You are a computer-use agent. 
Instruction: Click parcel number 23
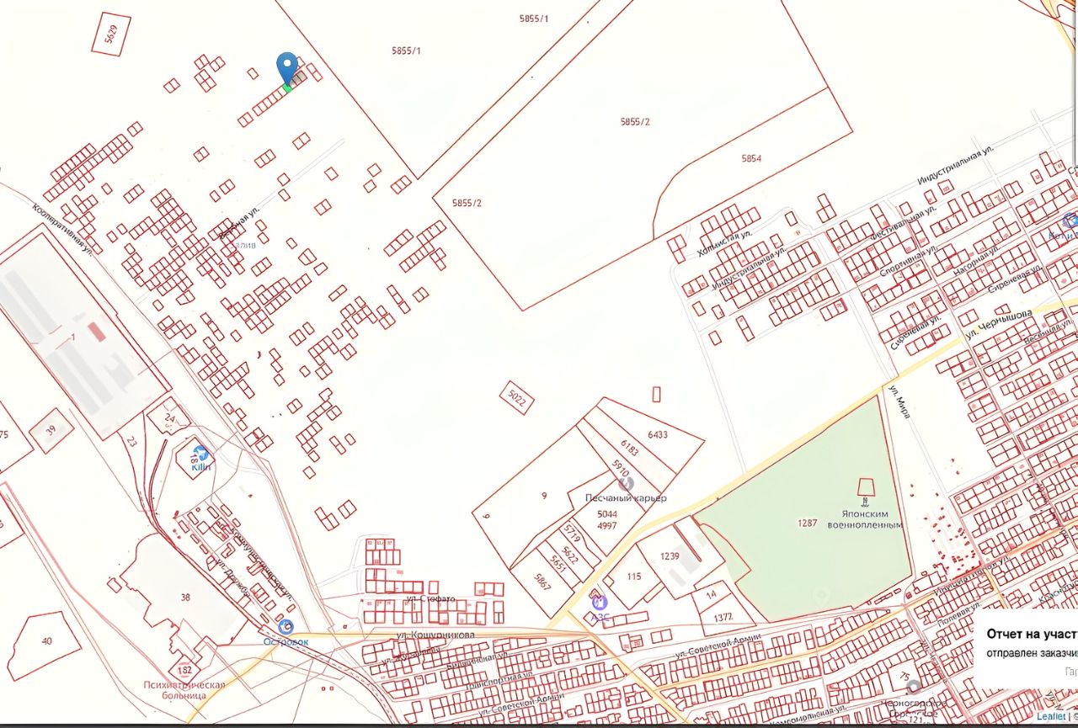click(132, 440)
